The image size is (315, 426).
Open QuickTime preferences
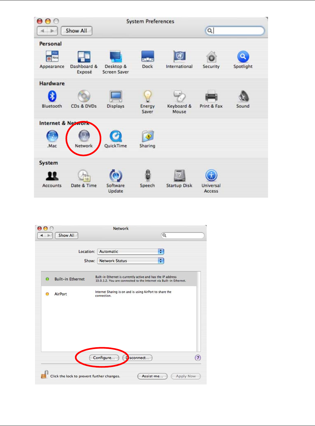click(116, 139)
